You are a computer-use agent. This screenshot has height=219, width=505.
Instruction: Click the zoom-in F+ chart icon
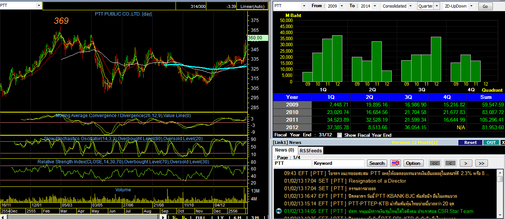point(175,217)
